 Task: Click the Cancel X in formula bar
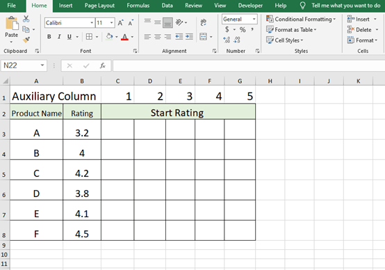click(69, 65)
